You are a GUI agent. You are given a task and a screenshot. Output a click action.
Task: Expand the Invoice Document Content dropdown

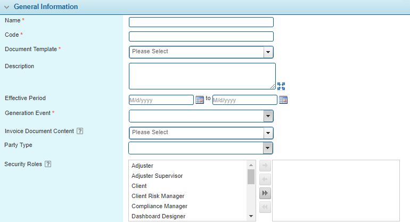pyautogui.click(x=268, y=133)
